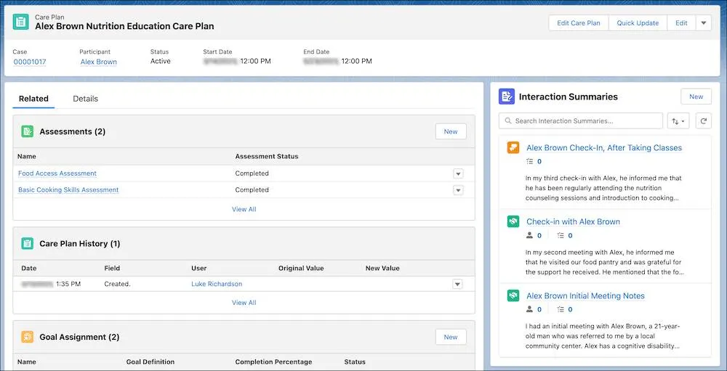Open row menu for Care Plan History entry

tap(457, 285)
